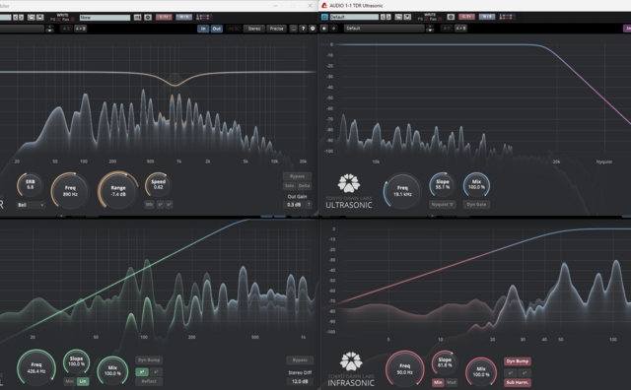Click Ultrasonic Freq knob at 19.1 kHz
The image size is (631, 390).
(x=402, y=191)
